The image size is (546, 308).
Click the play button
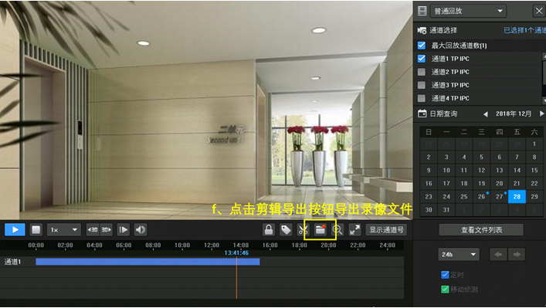pyautogui.click(x=15, y=230)
